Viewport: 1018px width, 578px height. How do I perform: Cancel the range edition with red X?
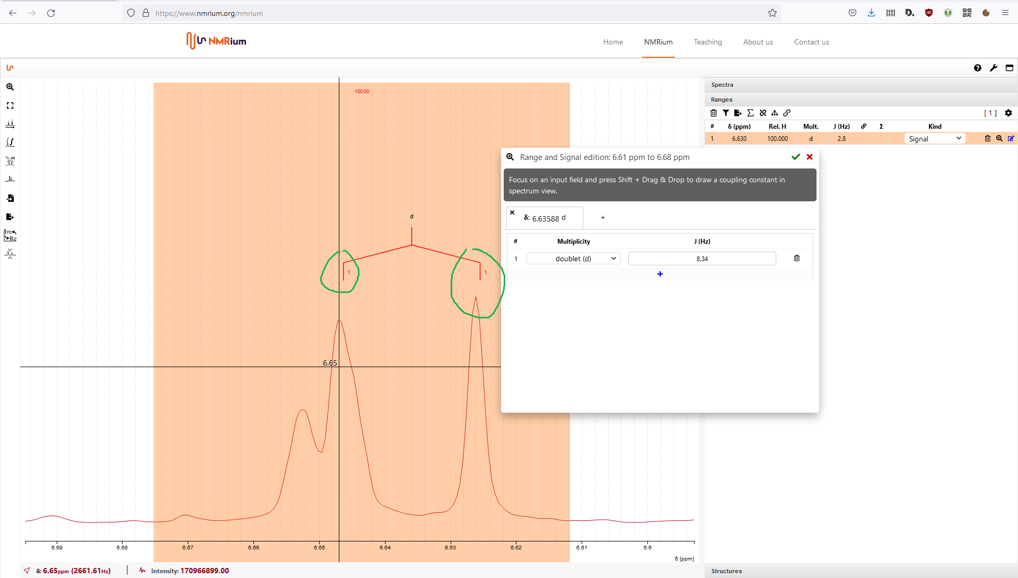(x=810, y=157)
